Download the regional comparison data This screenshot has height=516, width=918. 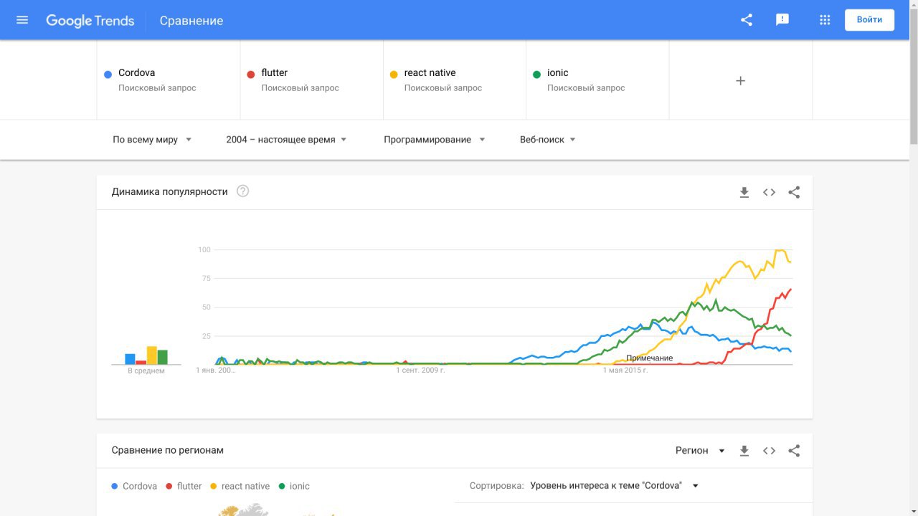[x=744, y=451]
